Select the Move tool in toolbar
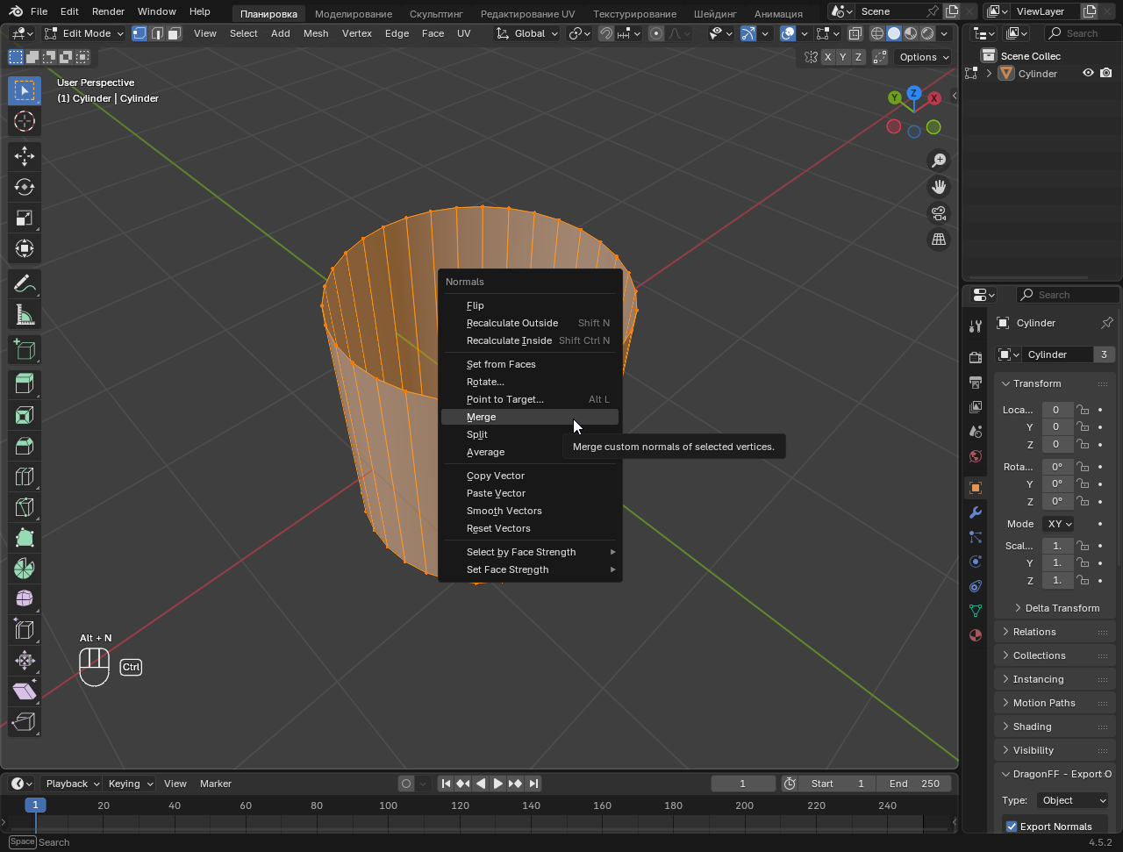This screenshot has width=1123, height=852. tap(24, 156)
